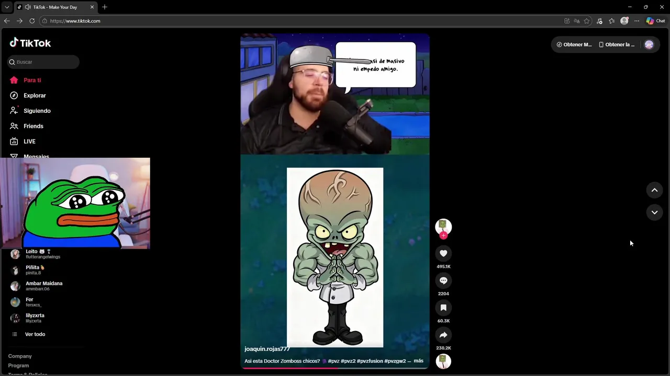
Task: Close the TikTok tab
Action: [x=93, y=7]
